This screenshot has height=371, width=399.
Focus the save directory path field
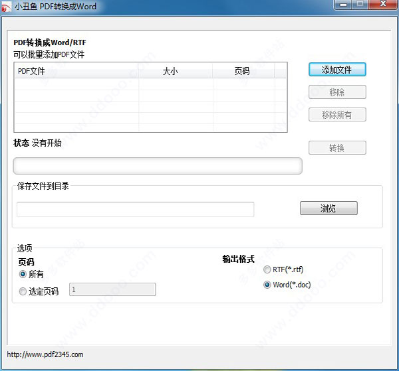coord(136,209)
